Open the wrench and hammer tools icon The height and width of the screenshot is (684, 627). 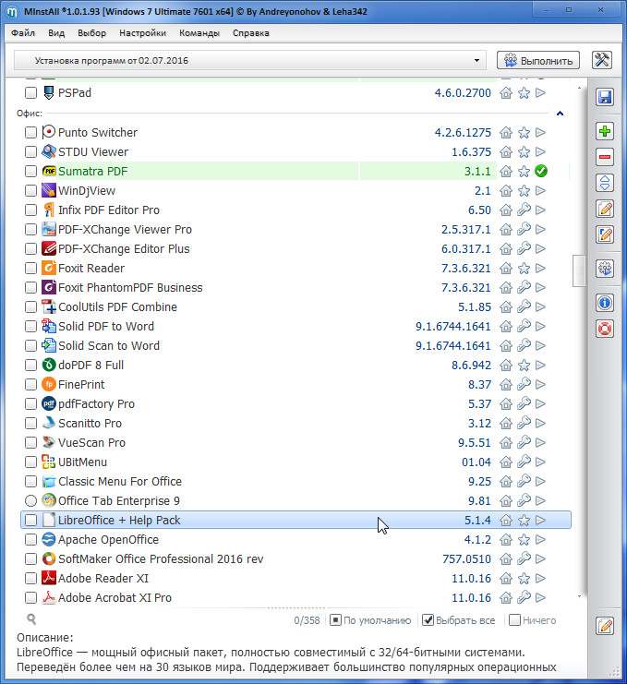point(602,60)
